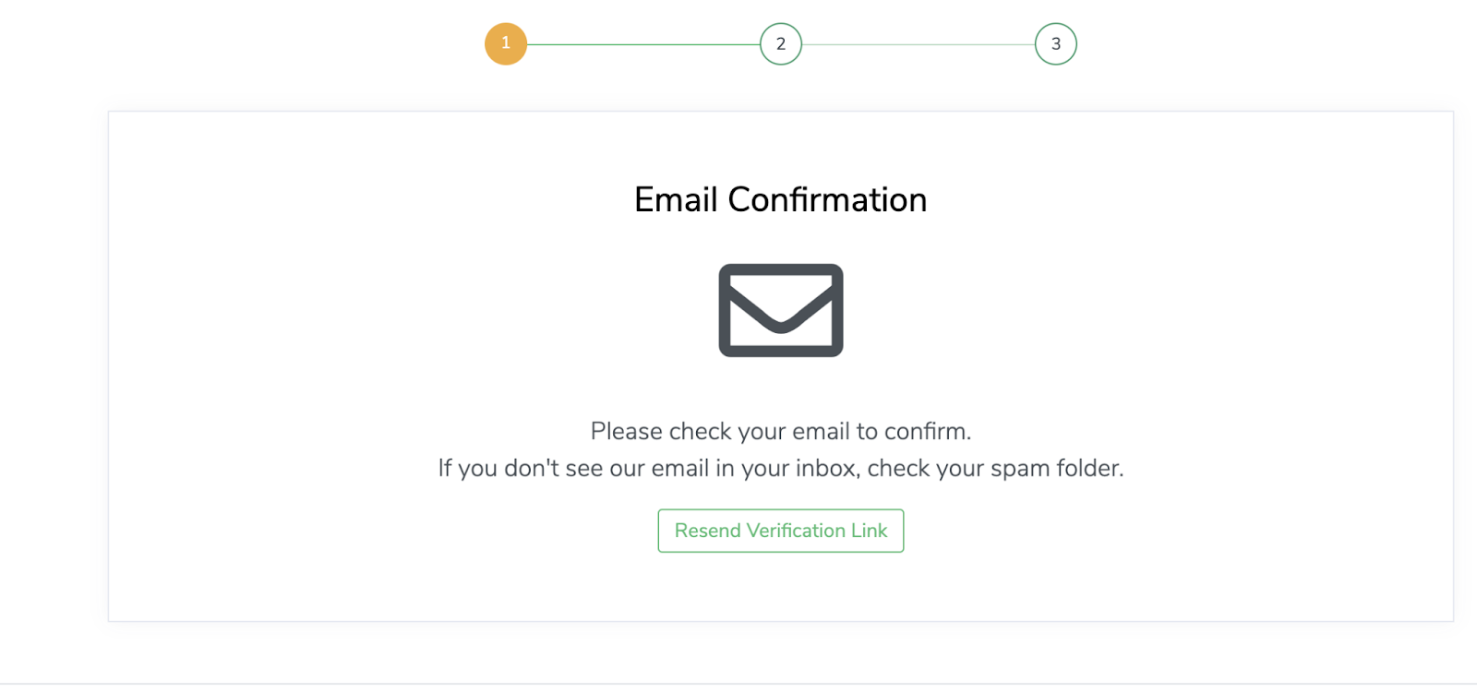
Task: Click the word 'inbox' in the message
Action: click(x=826, y=469)
